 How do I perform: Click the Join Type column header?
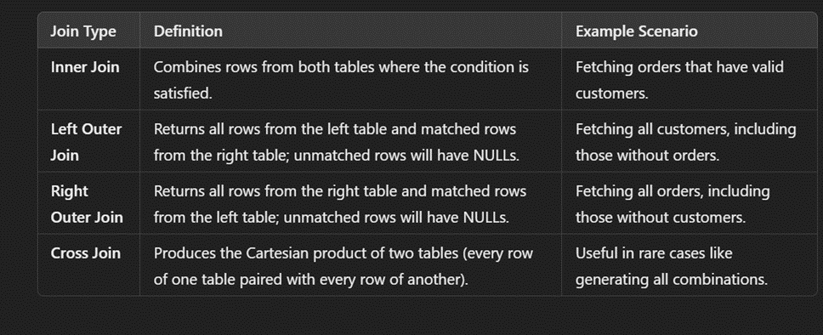pyautogui.click(x=83, y=31)
